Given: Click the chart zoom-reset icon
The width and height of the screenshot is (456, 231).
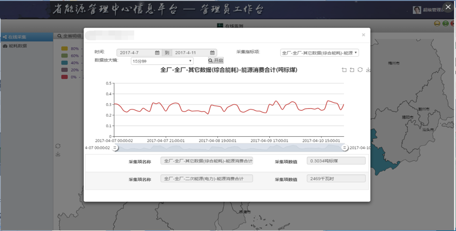Looking at the screenshot, I should pos(352,70).
